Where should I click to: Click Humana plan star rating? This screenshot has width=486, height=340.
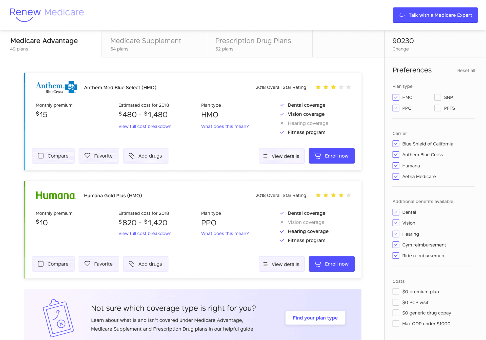(333, 195)
